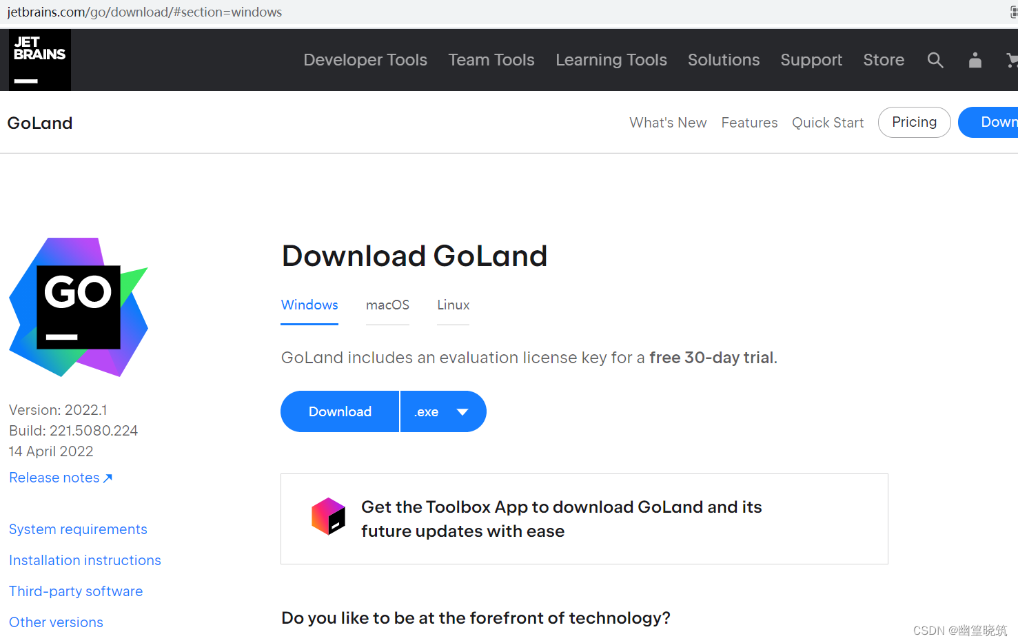This screenshot has height=643, width=1018.
Task: Open the user account icon
Action: tap(975, 60)
